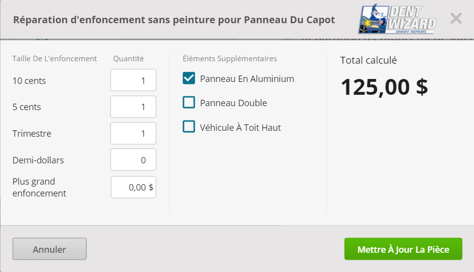Focus the Trimestre quantity input
Image resolution: width=474 pixels, height=272 pixels.
(133, 133)
